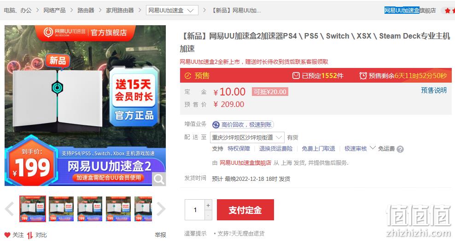Open red 网易UU加速盒旗舰店 link in shipping info
The height and width of the screenshot is (241, 455).
[245, 163]
